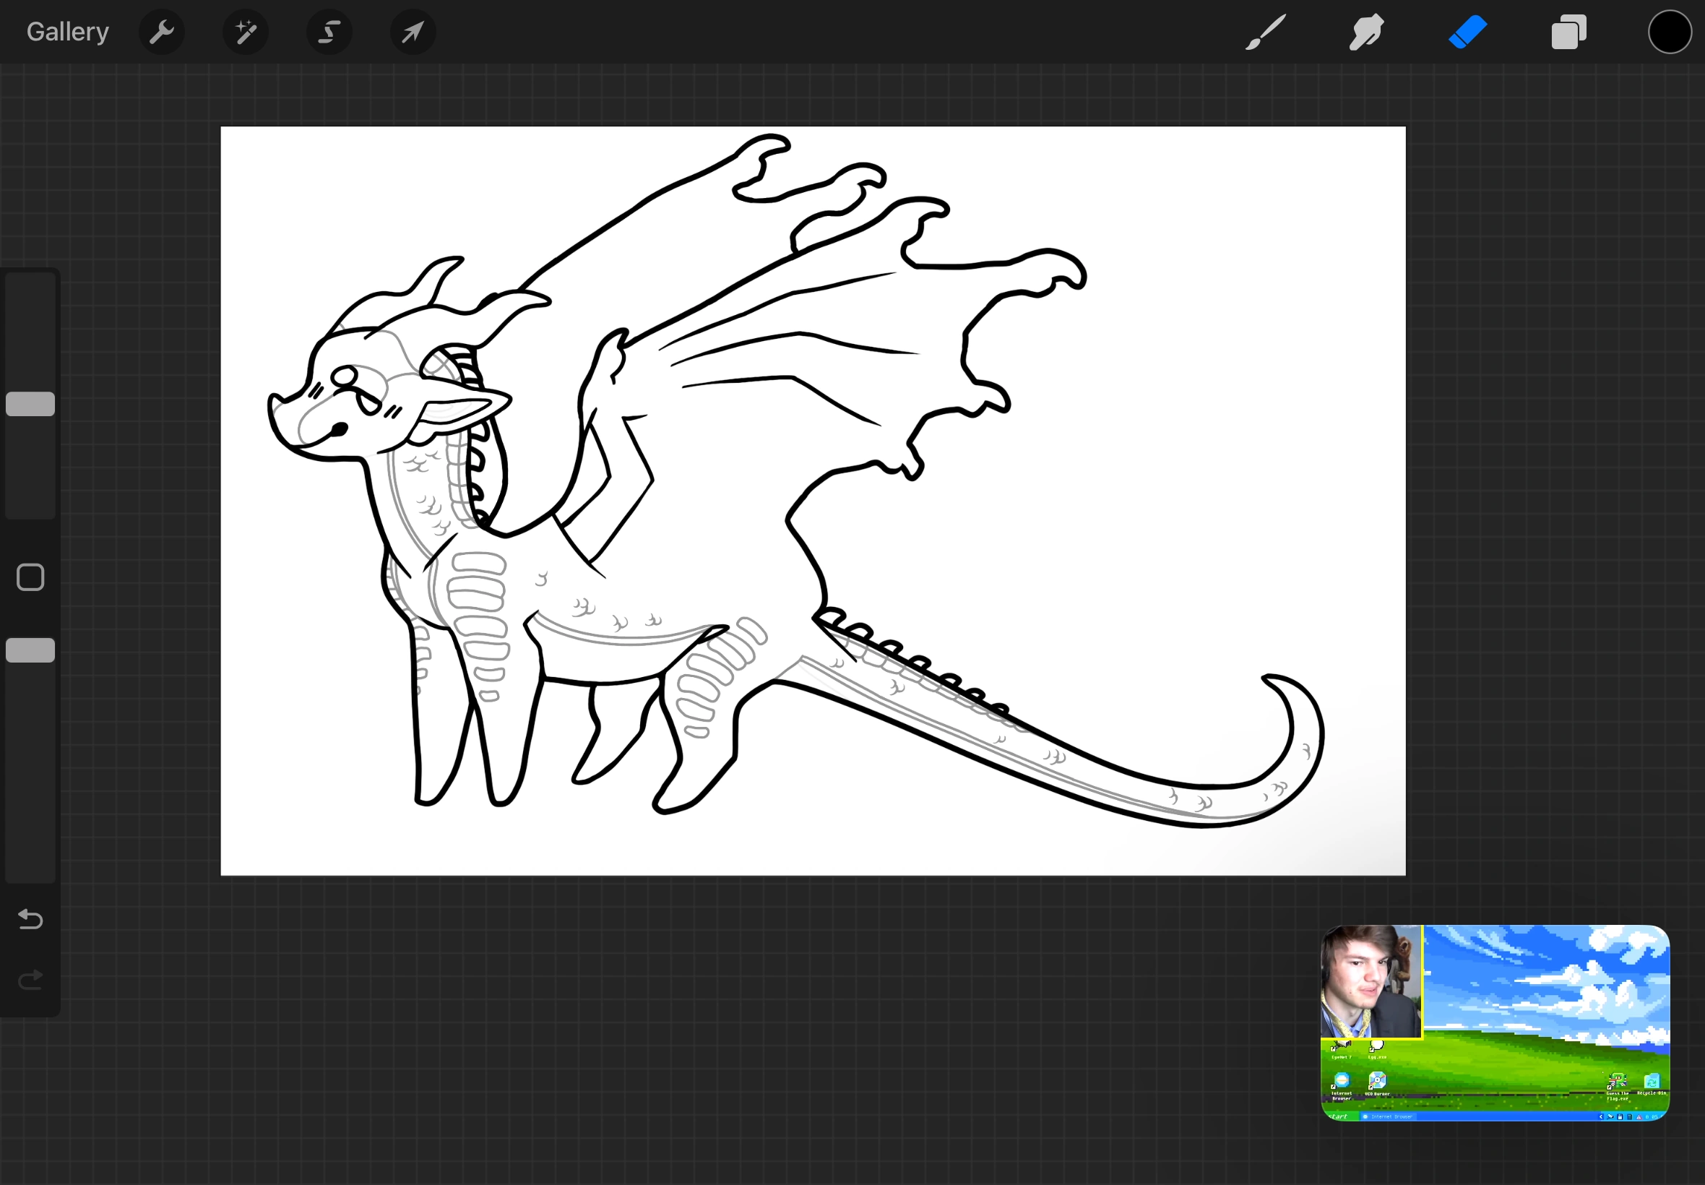Click the greyed-out redo arrow
The height and width of the screenshot is (1185, 1705).
(x=30, y=980)
